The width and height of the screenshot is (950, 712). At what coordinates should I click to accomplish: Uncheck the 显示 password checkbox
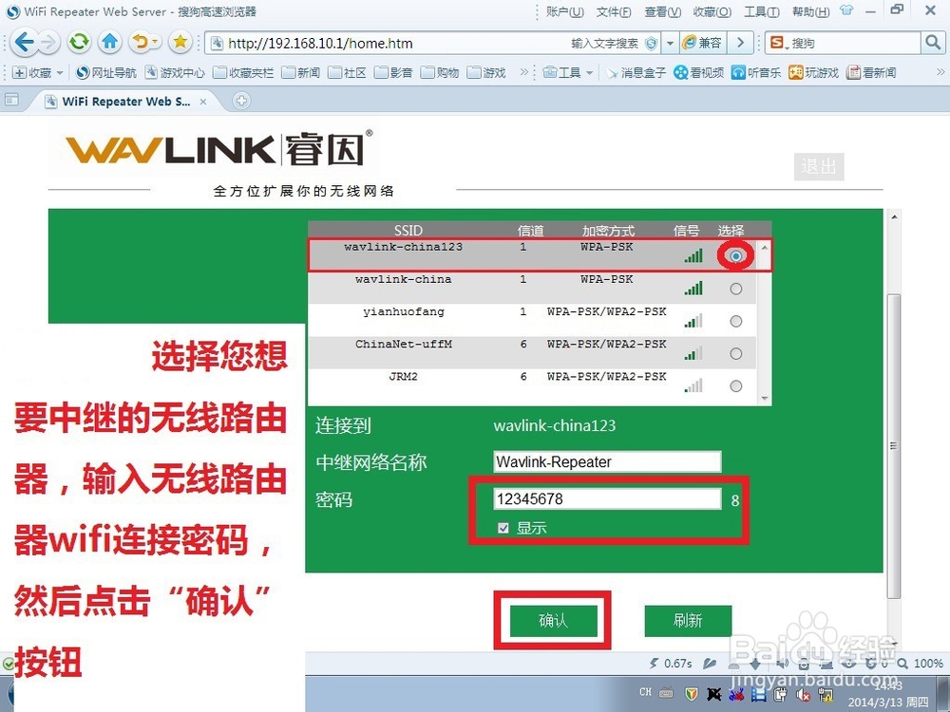point(503,528)
